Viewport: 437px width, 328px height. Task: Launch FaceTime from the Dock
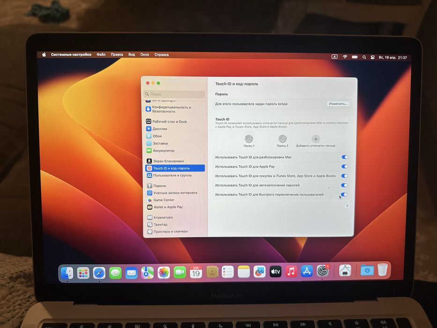180,273
